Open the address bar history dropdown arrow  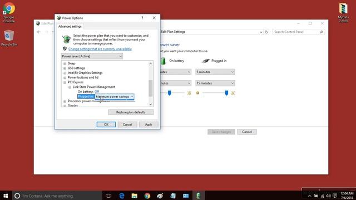261,32
